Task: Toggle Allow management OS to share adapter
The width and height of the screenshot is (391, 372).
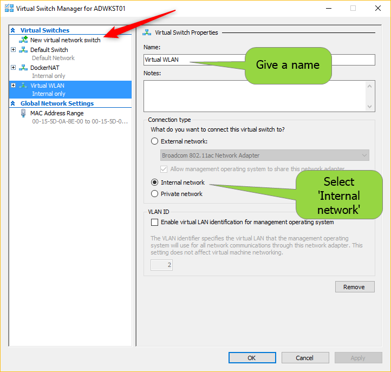Action: (164, 169)
